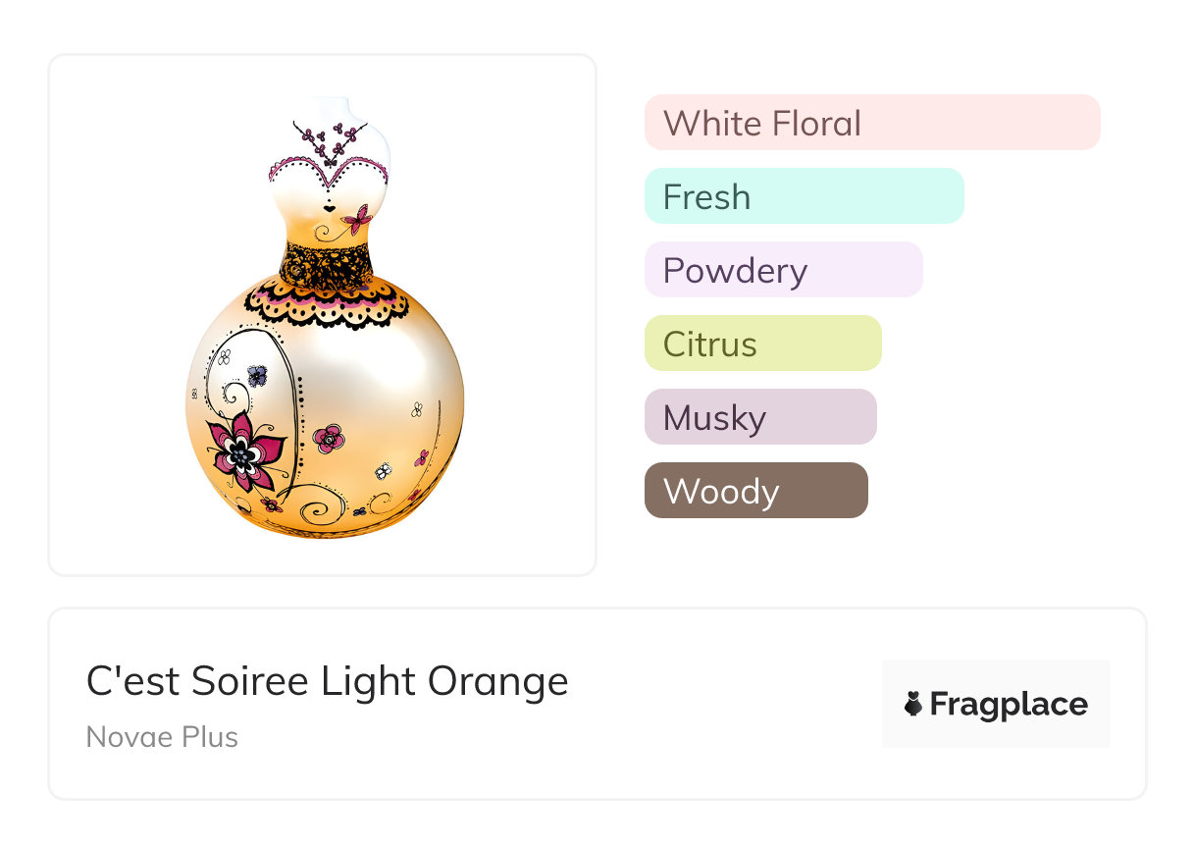
Task: Click the pink butterfly on the bottle neck
Action: coord(358,217)
